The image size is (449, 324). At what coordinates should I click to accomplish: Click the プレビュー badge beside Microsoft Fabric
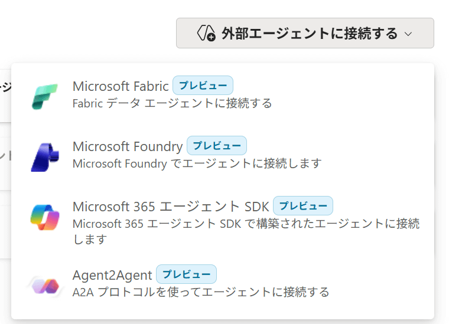point(203,86)
